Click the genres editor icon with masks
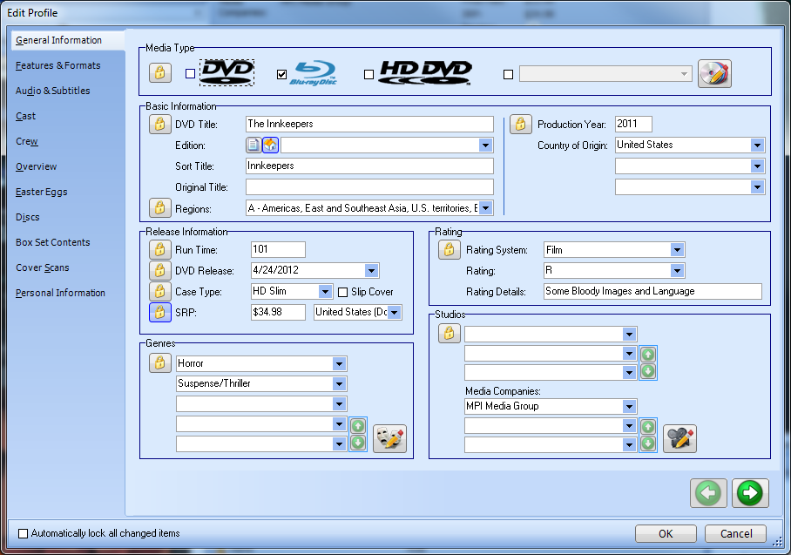 389,438
